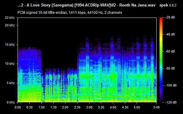Click the 5 kHz frequency axis label
Viewport: 183px width, 114px height.
pos(11,83)
